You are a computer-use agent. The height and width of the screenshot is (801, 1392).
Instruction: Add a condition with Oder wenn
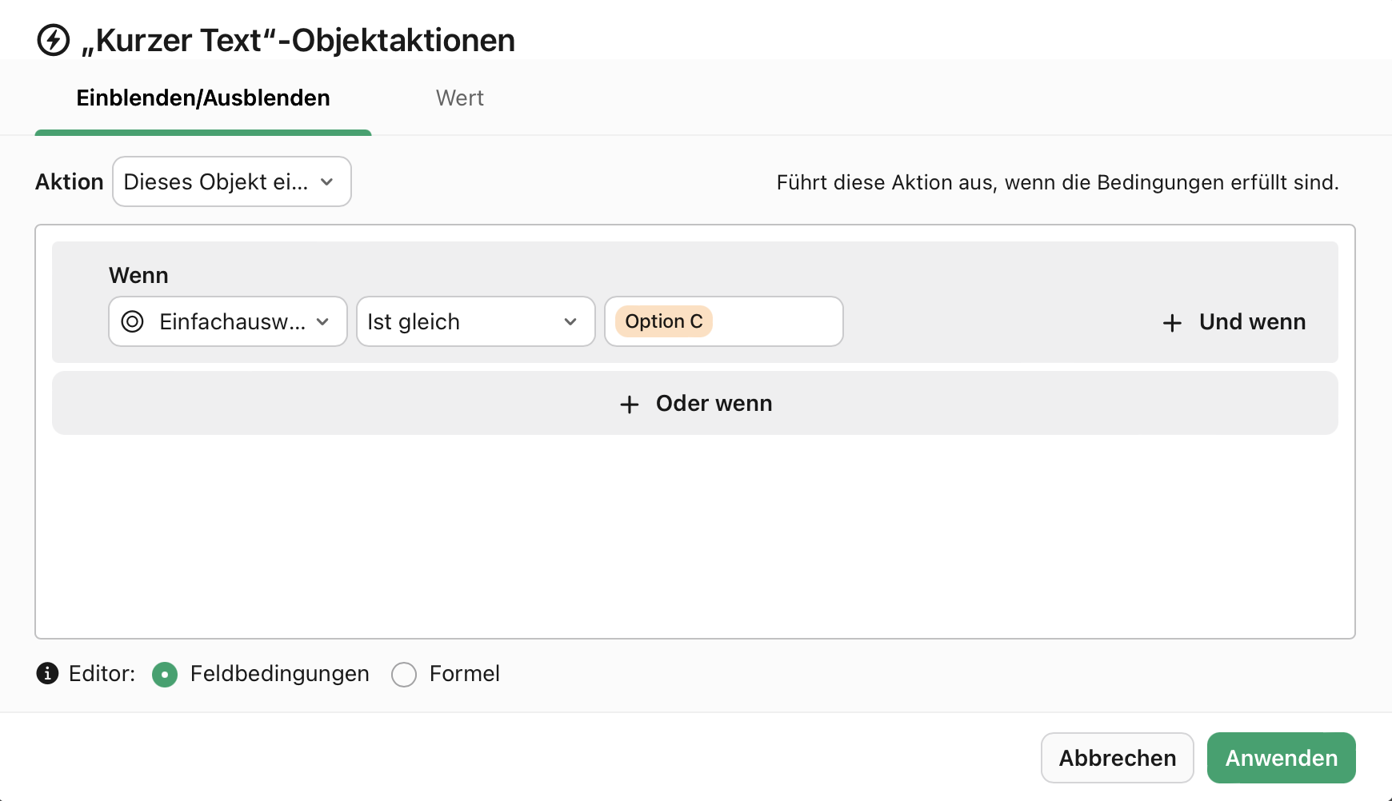pyautogui.click(x=694, y=404)
